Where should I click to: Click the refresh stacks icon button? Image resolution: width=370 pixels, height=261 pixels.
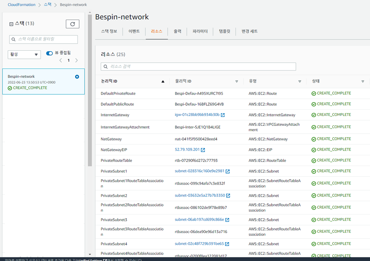72,24
